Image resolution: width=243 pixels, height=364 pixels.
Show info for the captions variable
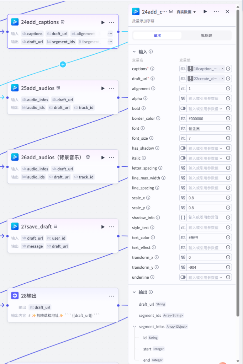click(152, 69)
